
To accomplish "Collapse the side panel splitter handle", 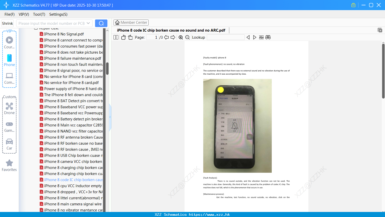I will (x=110, y=117).
